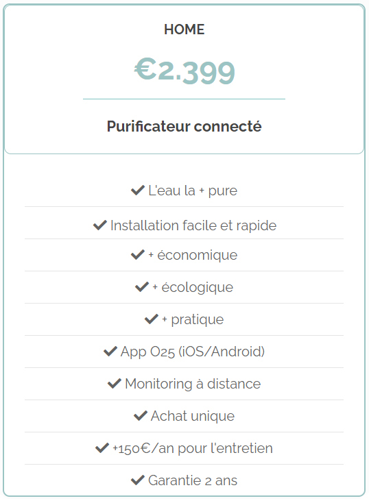Click the checkmark before +150€/an pour l'entretien
Viewport: 369px width, 503px height.
102,448
